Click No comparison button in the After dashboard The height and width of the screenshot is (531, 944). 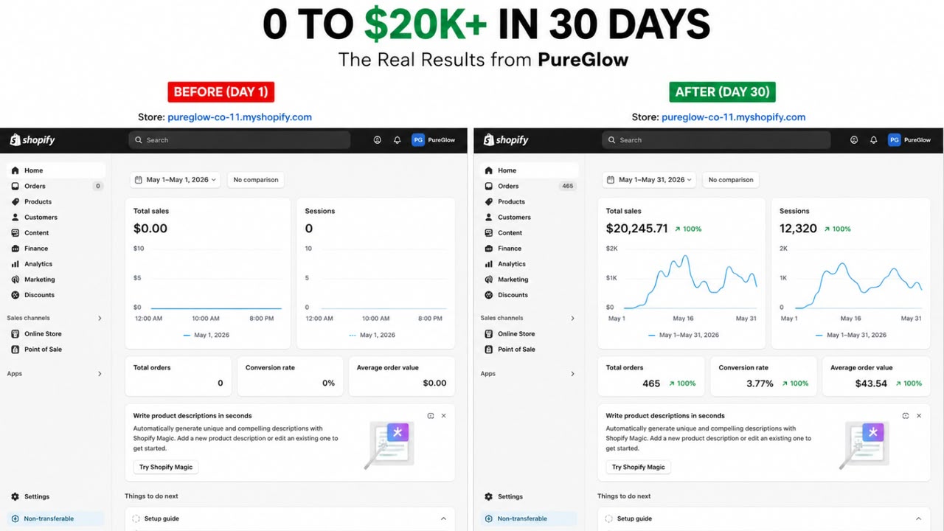[731, 180]
